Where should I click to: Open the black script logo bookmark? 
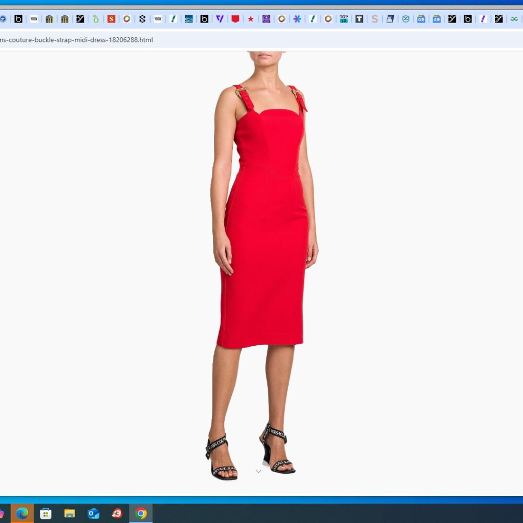point(79,19)
